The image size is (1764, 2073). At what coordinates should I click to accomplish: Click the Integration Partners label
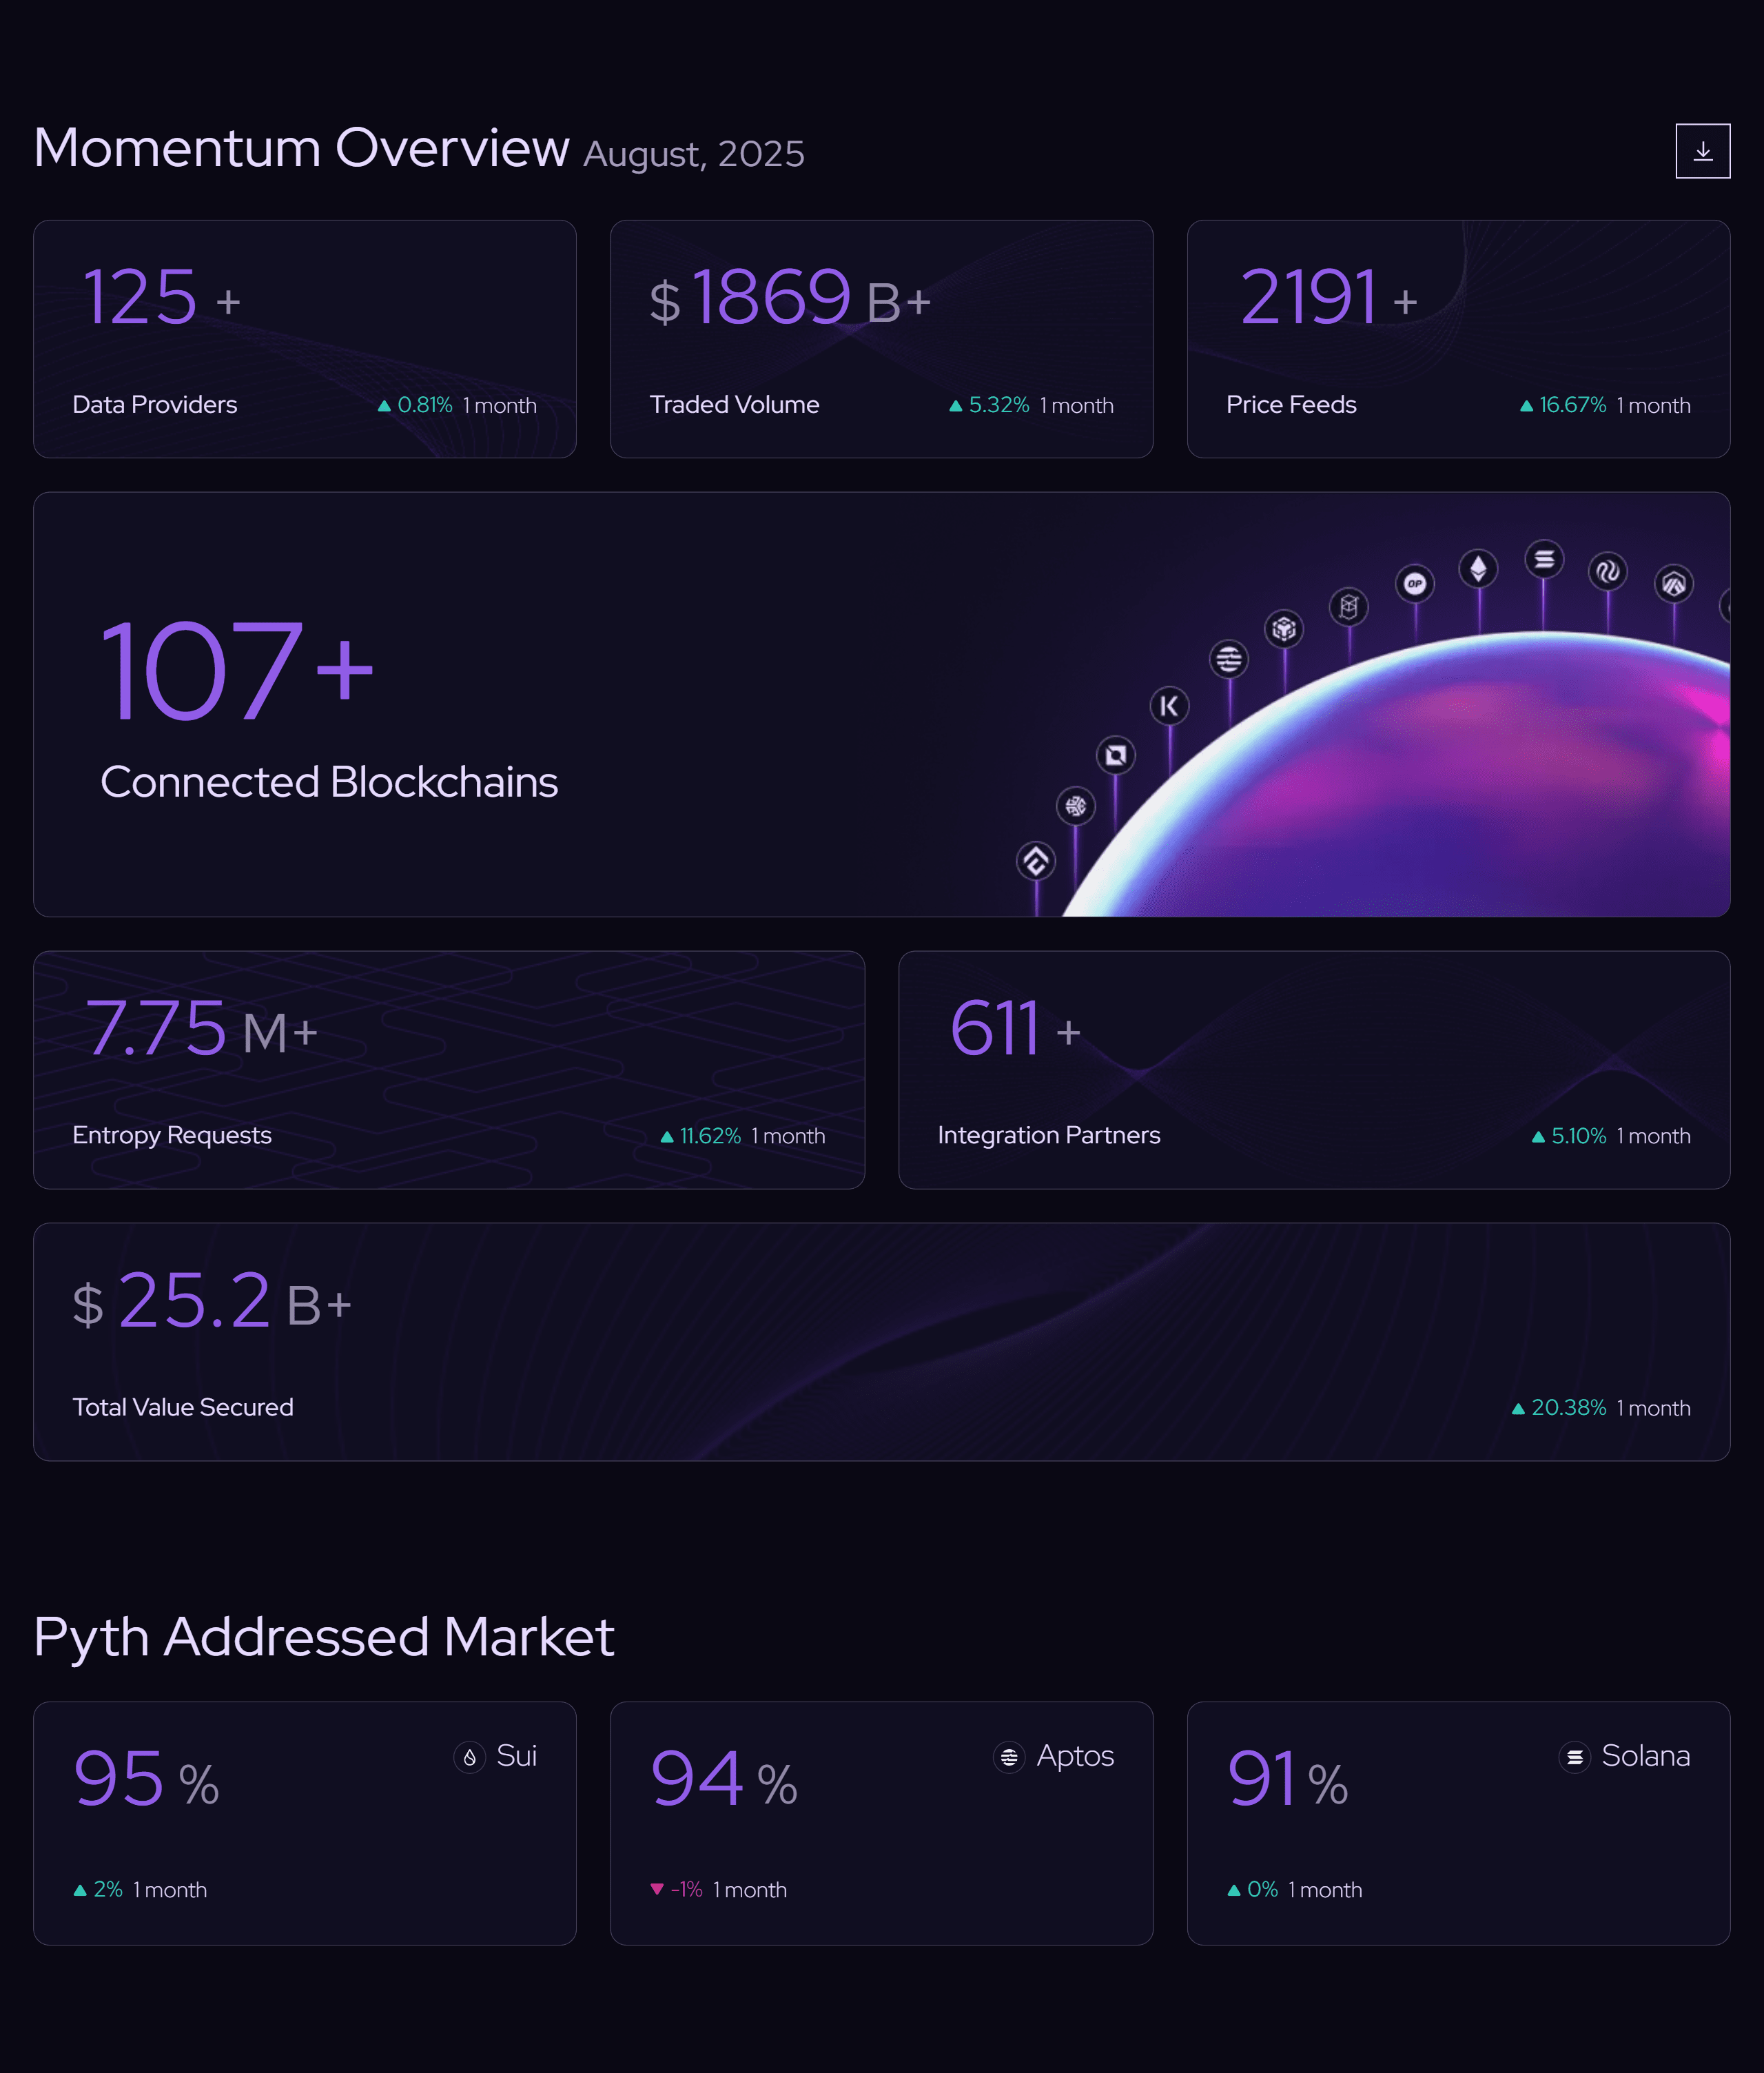1048,1135
